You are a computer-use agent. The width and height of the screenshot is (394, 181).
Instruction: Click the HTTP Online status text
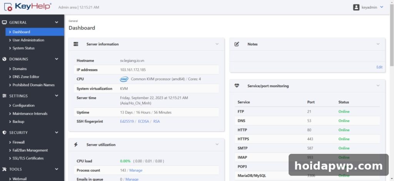point(344,130)
